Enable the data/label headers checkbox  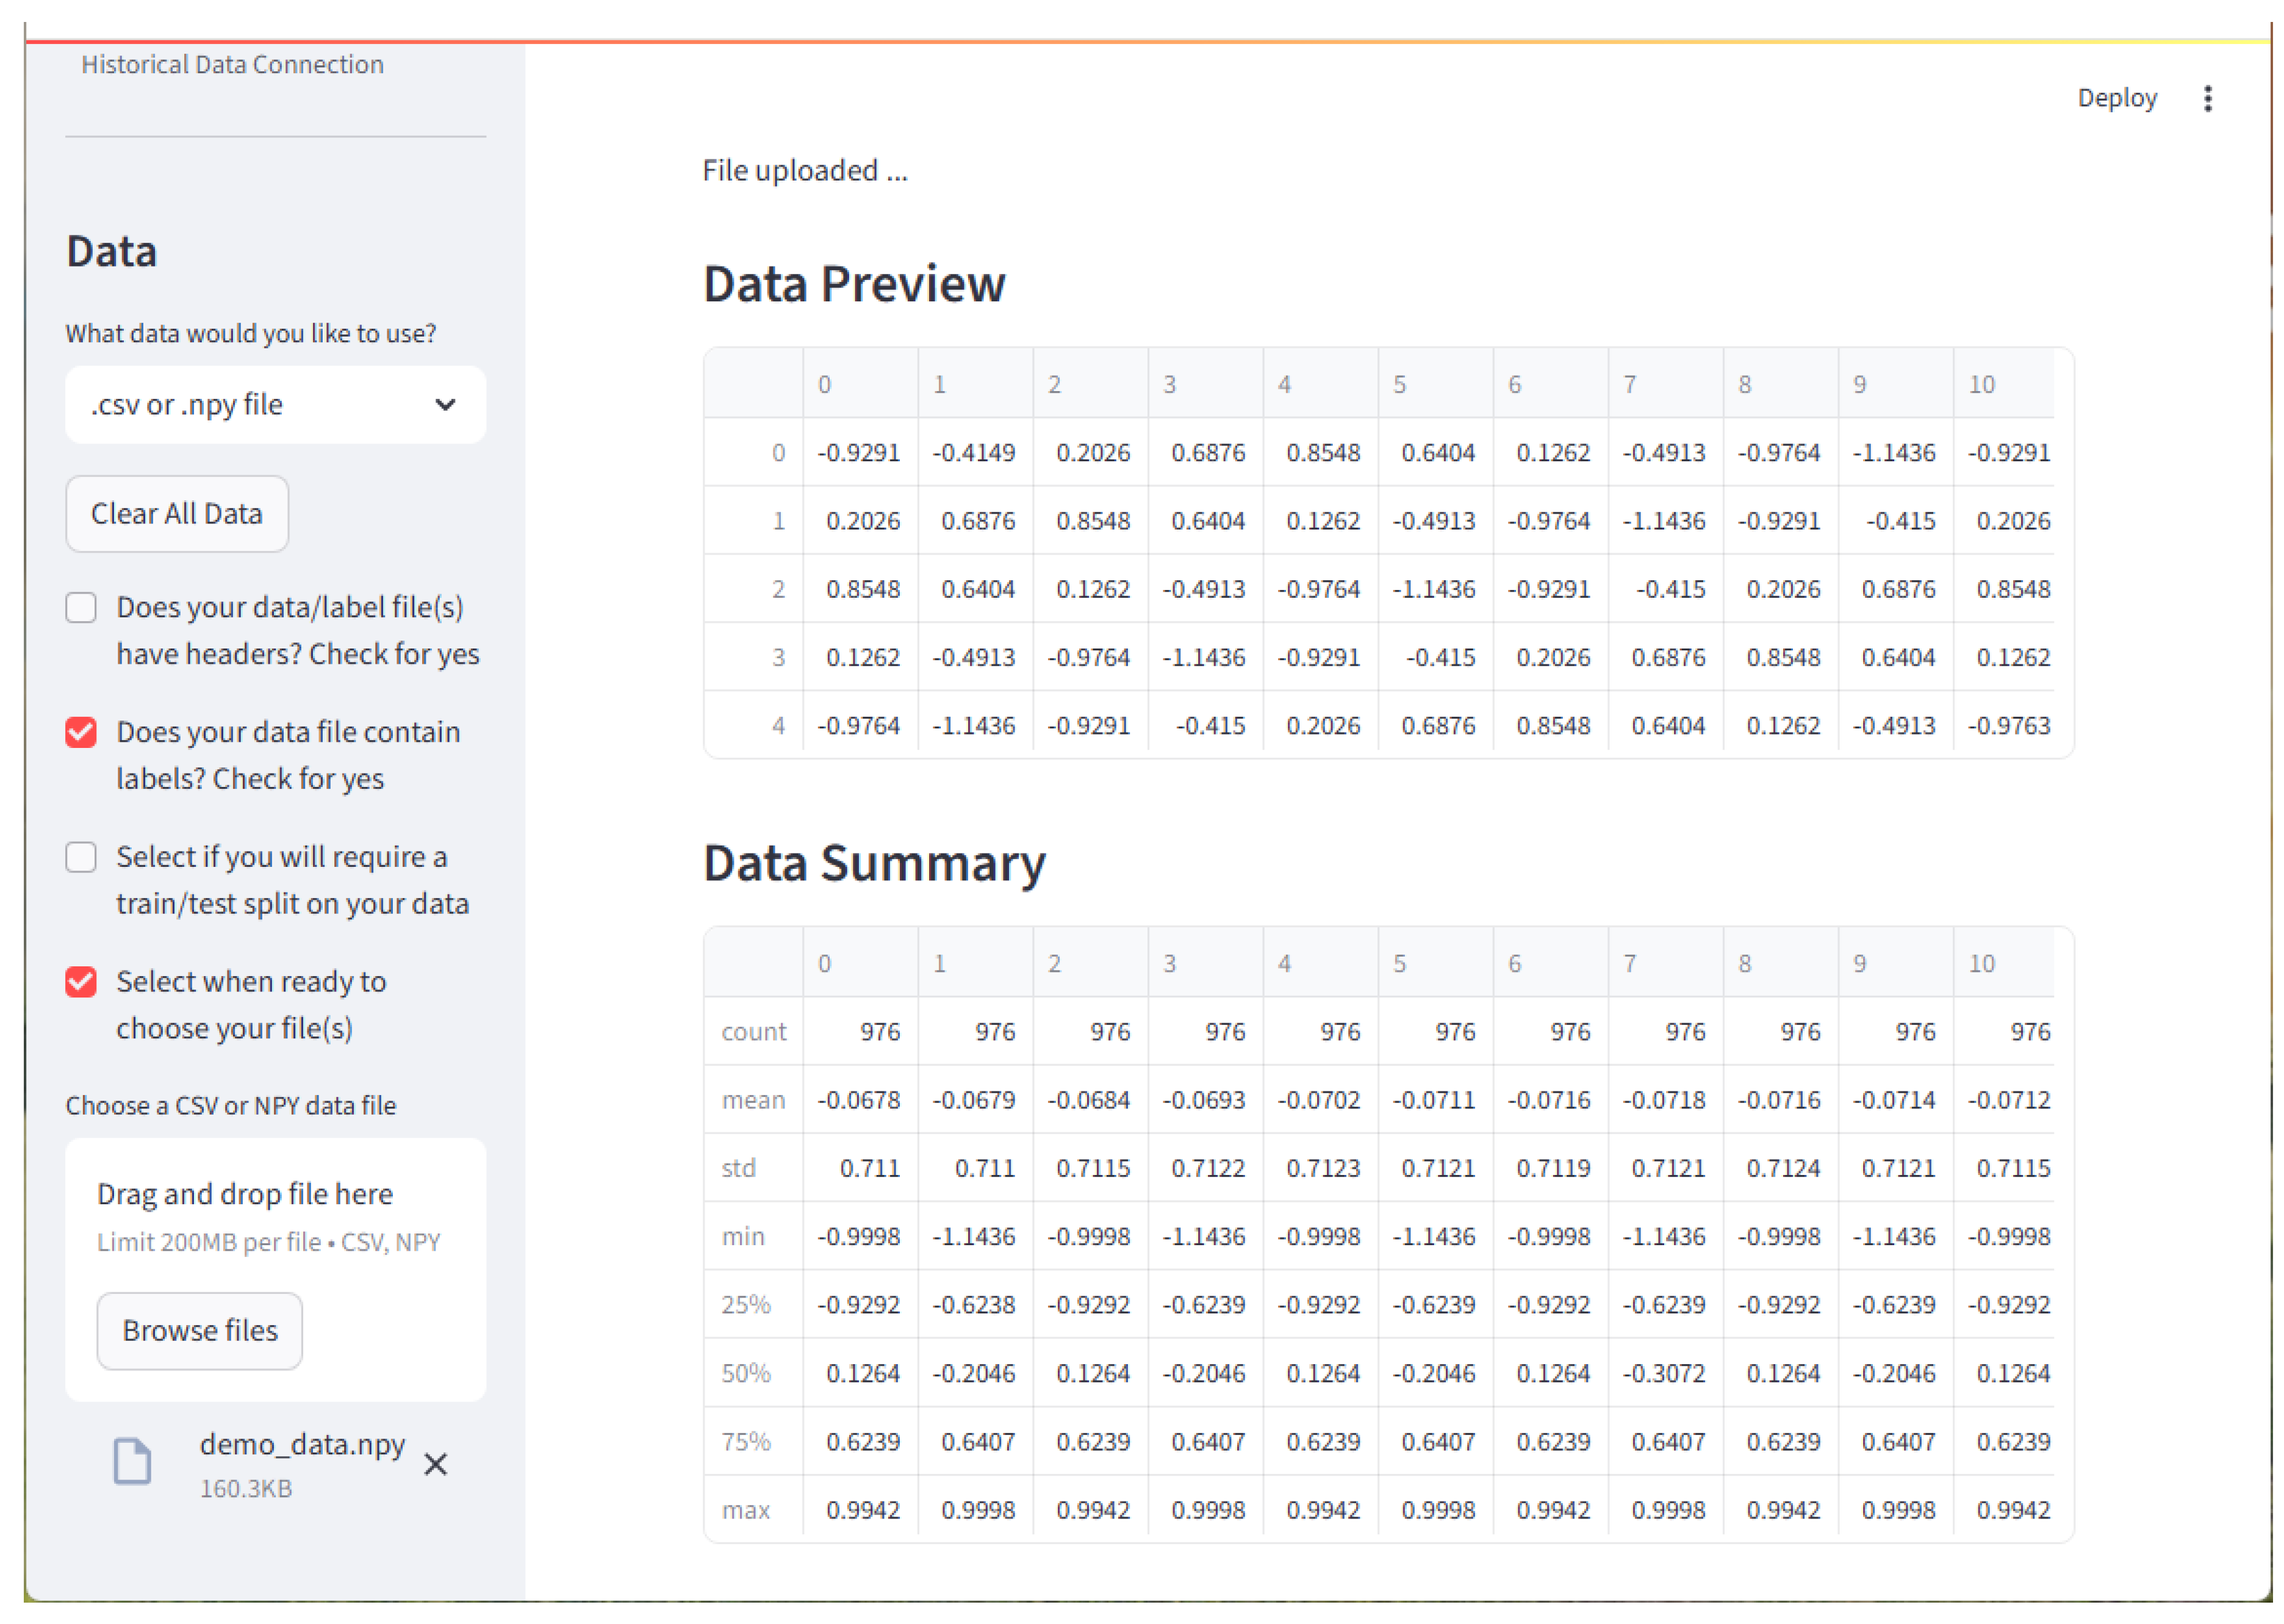pyautogui.click(x=80, y=607)
